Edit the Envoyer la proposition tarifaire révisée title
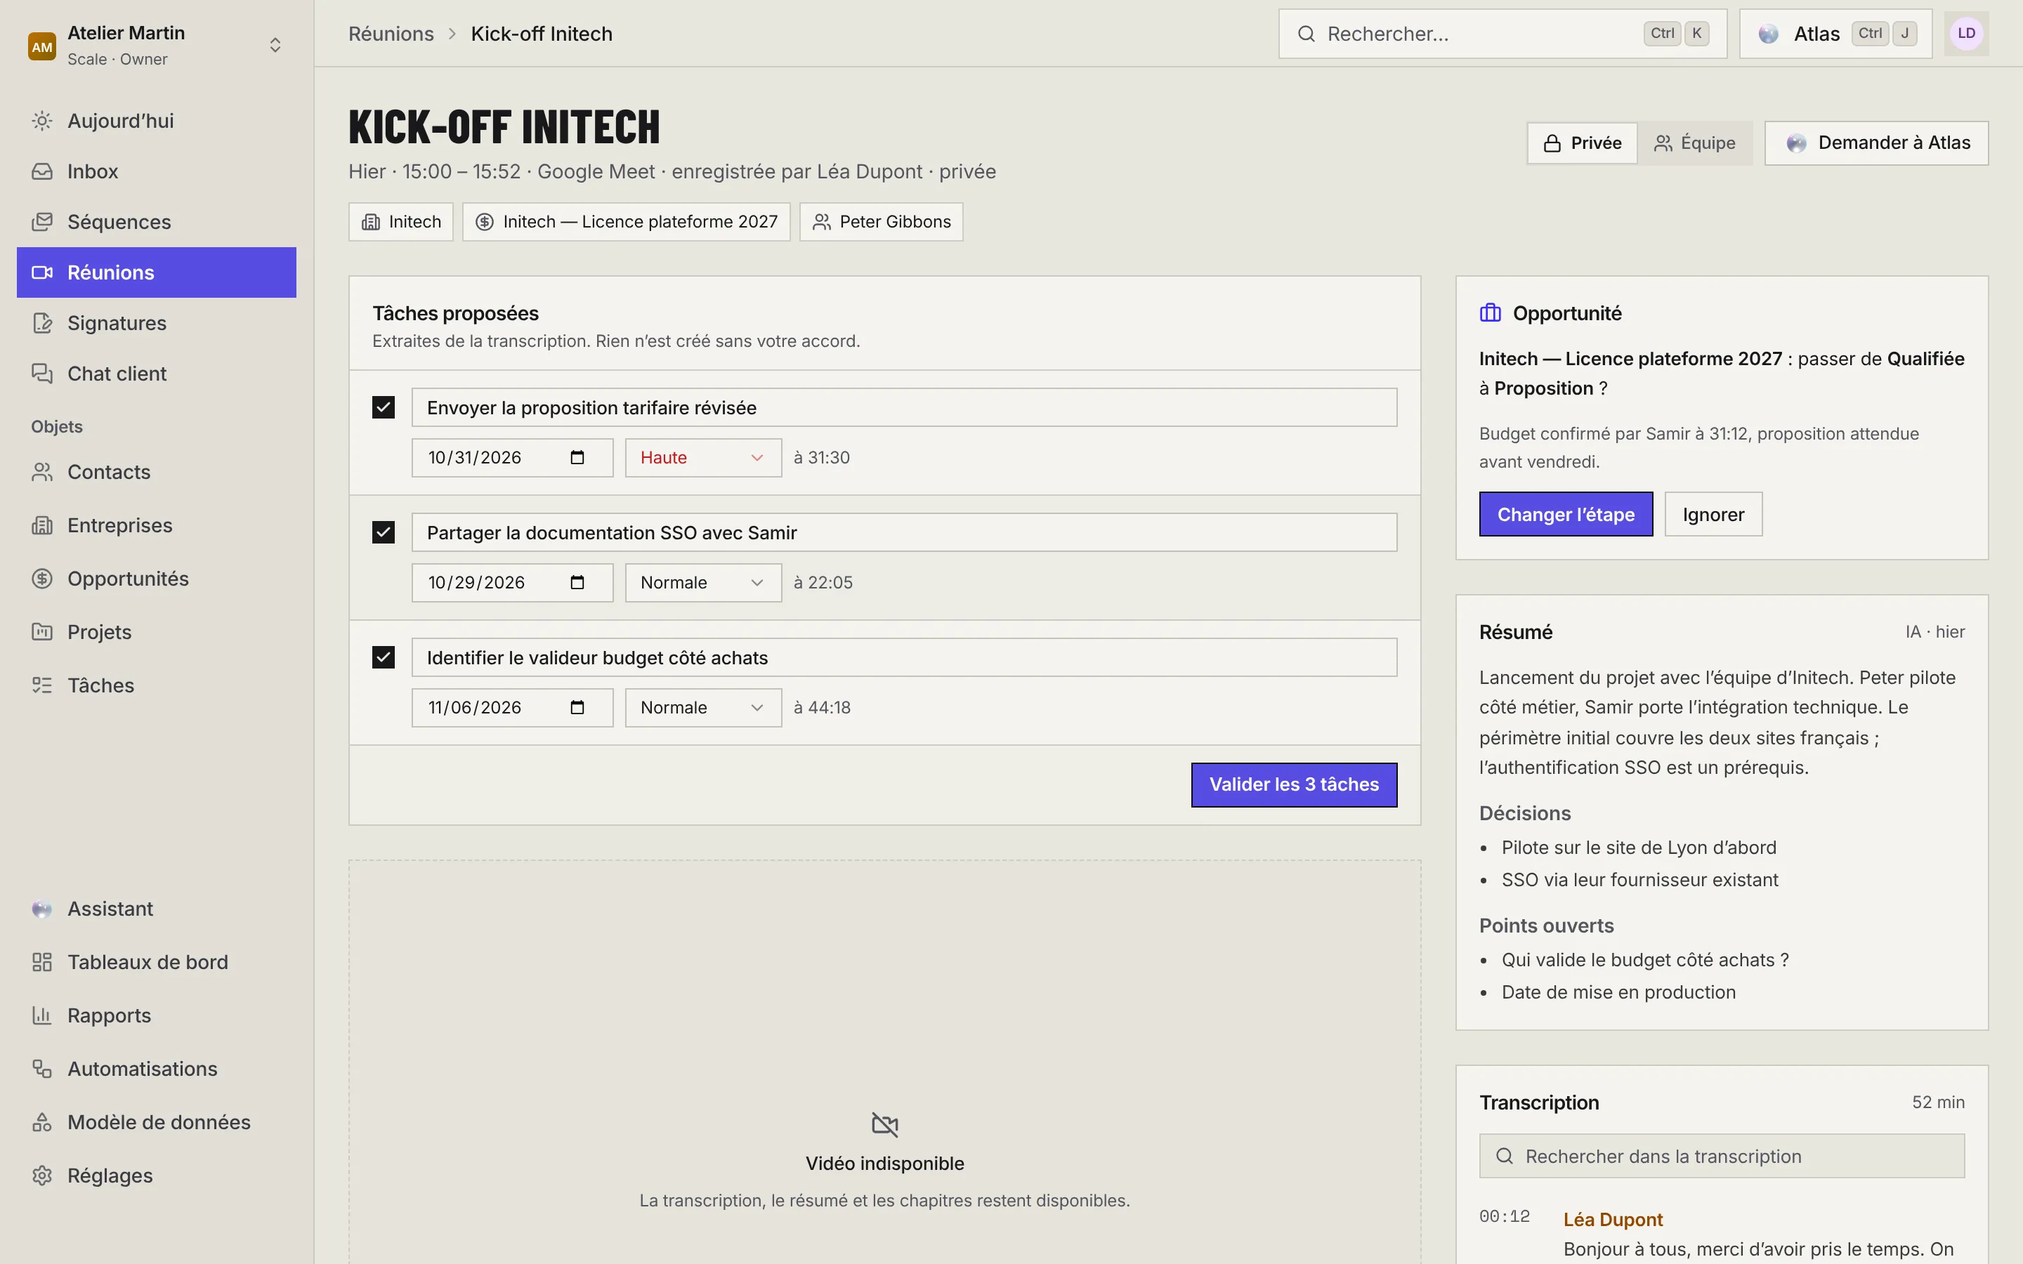Image resolution: width=2023 pixels, height=1264 pixels. [903, 407]
